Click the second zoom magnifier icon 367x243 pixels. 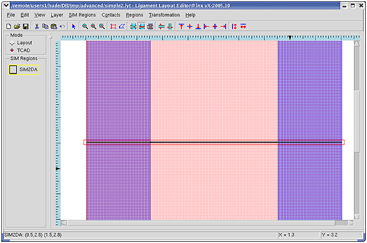pyautogui.click(x=93, y=26)
